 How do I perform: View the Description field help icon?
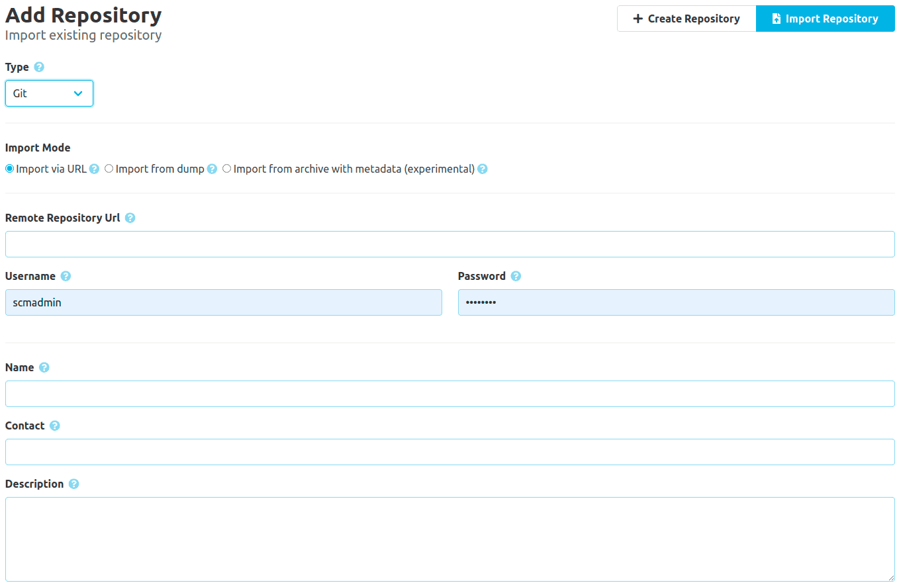[73, 484]
